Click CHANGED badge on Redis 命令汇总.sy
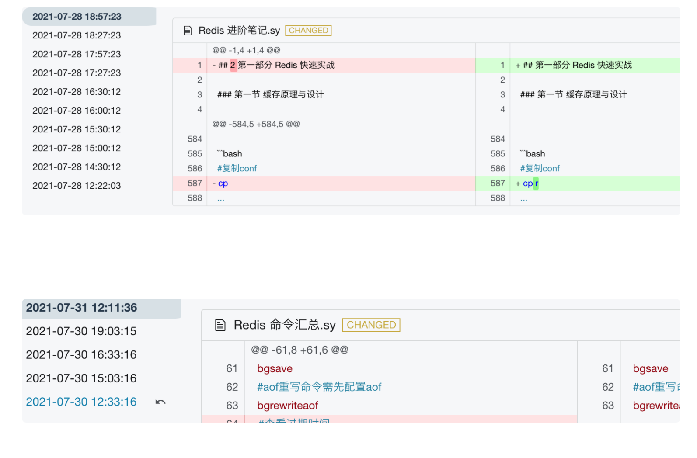 tap(371, 325)
